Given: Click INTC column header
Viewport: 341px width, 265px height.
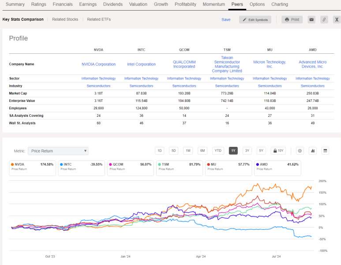Looking at the screenshot, I should click(141, 50).
